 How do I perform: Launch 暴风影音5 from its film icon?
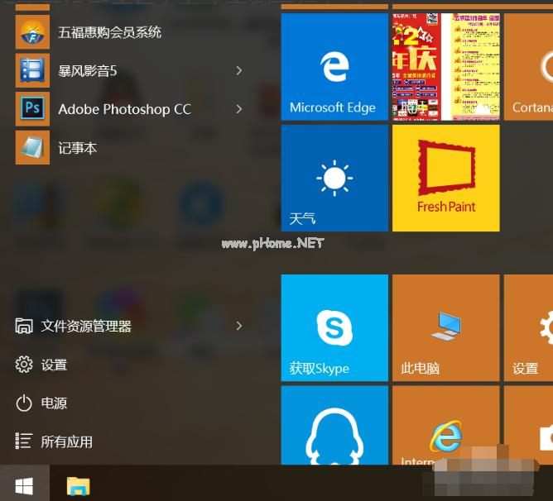[x=32, y=70]
